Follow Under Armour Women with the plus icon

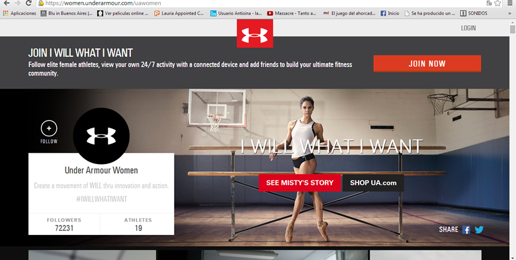[49, 128]
